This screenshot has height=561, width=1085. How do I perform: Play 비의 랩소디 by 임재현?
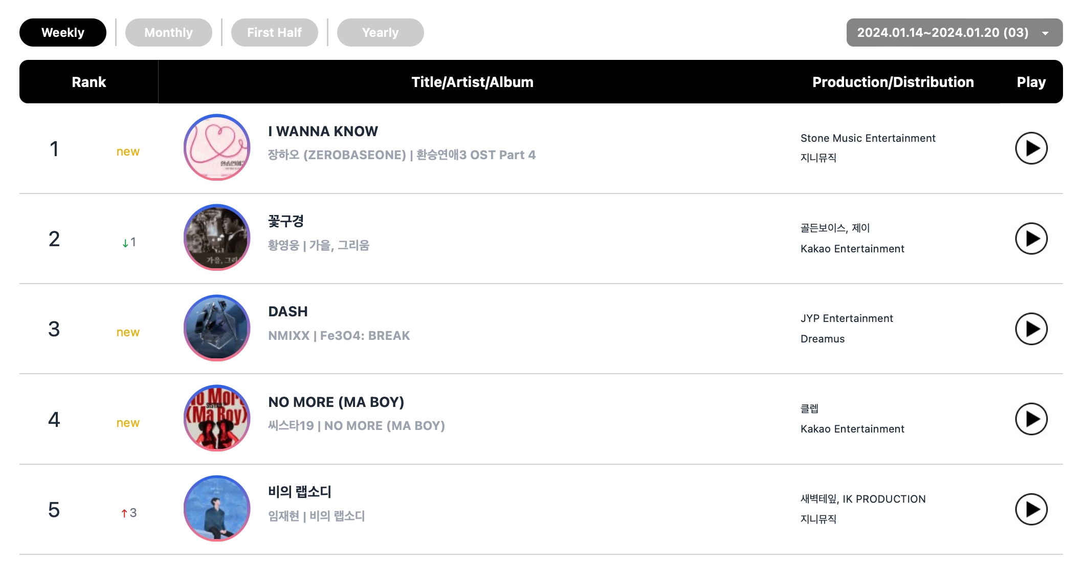click(x=1031, y=509)
